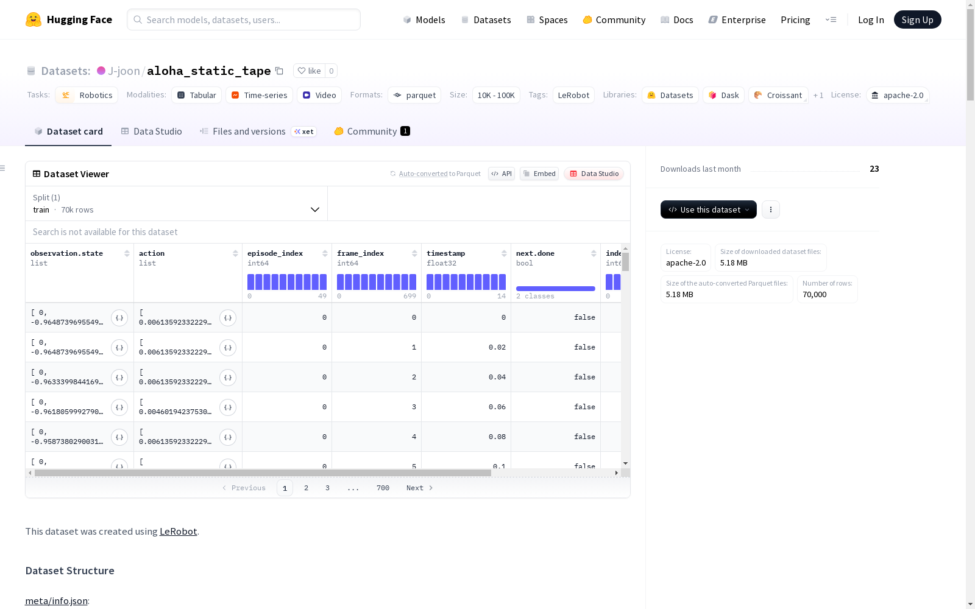
Task: Open the more navigation options menu icon
Action: pos(831,19)
